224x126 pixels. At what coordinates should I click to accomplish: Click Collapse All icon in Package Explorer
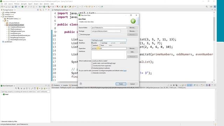tap(38, 10)
